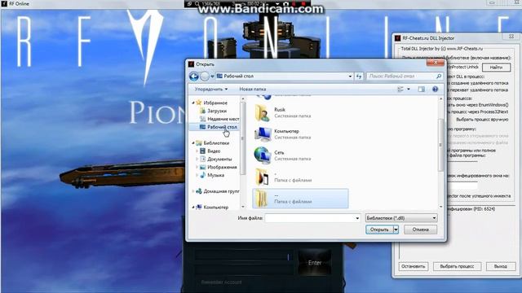Image resolution: width=522 pixels, height=293 pixels.
Task: Select the Rusik system folder
Action: tap(299, 112)
